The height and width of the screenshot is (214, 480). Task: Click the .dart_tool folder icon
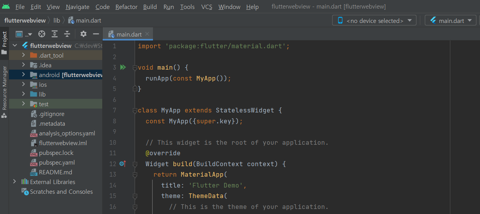(34, 55)
